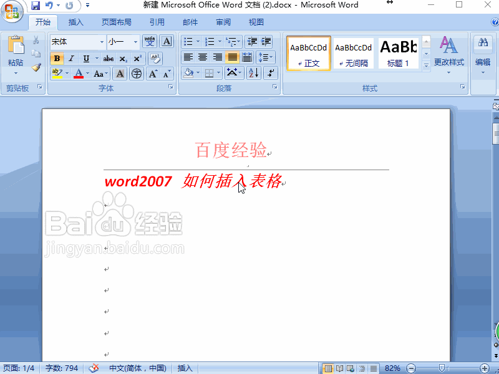Cut selection with the scissors icon

[36, 40]
